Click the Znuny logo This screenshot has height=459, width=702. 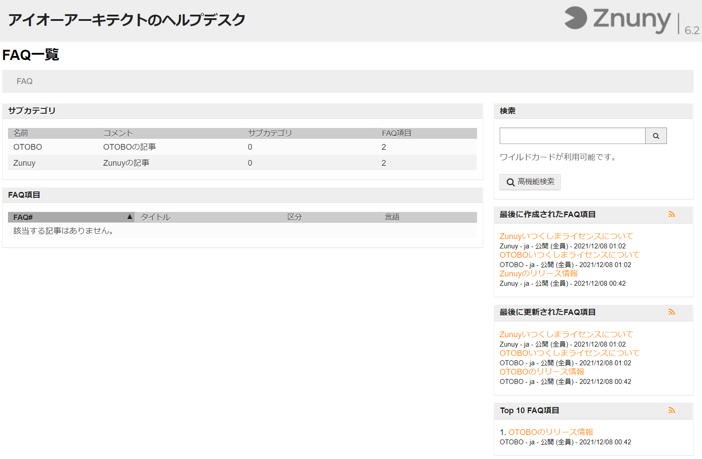click(631, 20)
